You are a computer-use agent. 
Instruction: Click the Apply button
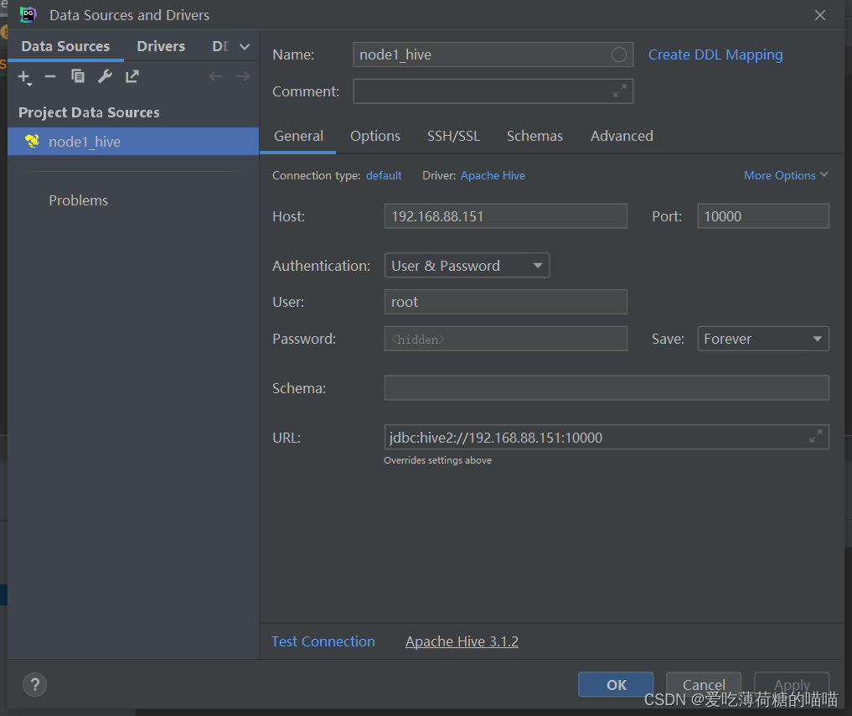(x=792, y=684)
